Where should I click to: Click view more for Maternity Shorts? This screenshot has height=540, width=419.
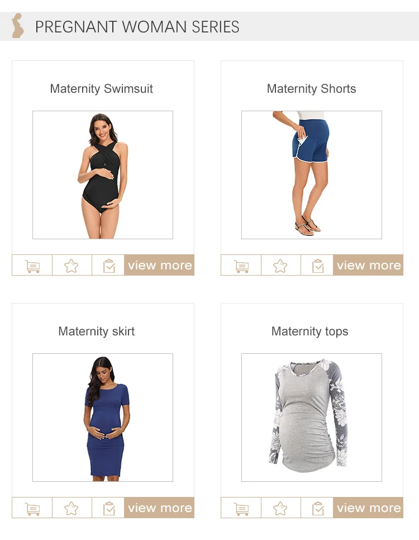point(368,265)
